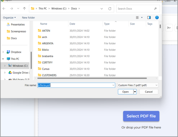Screen dimensions: 178x137
Task: Select the CERTTIFY folder
Action: (x=47, y=62)
